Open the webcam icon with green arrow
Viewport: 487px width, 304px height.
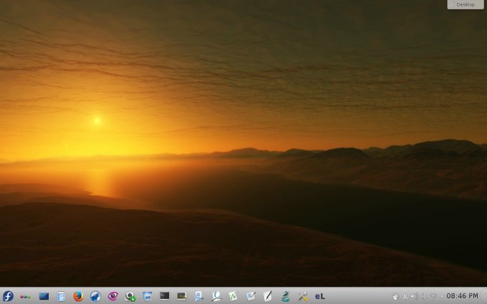[130, 296]
